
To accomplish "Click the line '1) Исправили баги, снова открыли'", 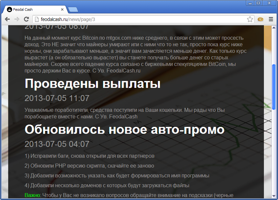I will click(x=89, y=156).
